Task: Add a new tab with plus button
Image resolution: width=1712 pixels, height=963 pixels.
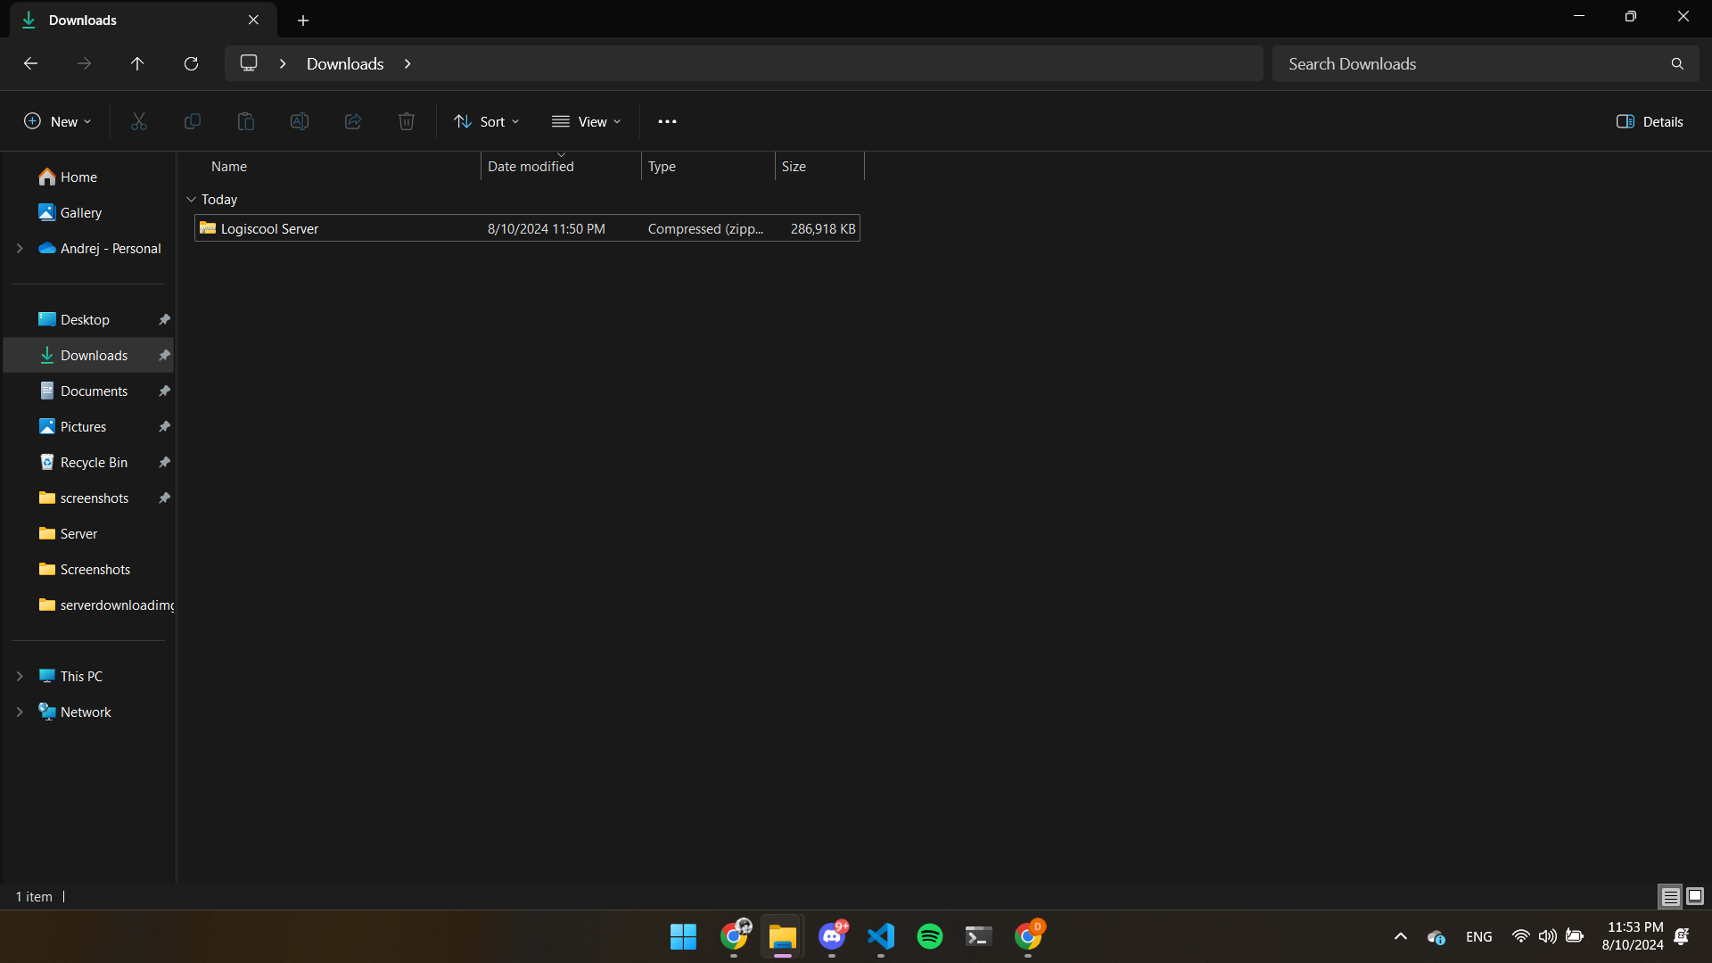Action: click(x=303, y=20)
